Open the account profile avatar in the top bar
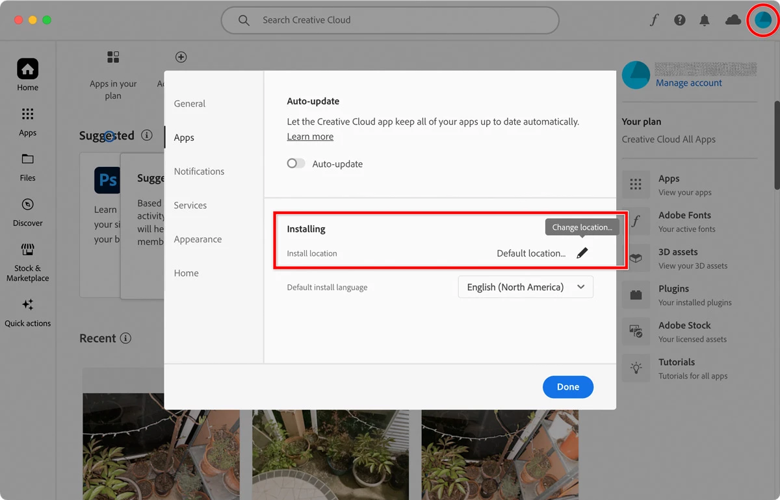The width and height of the screenshot is (780, 500). [x=762, y=20]
